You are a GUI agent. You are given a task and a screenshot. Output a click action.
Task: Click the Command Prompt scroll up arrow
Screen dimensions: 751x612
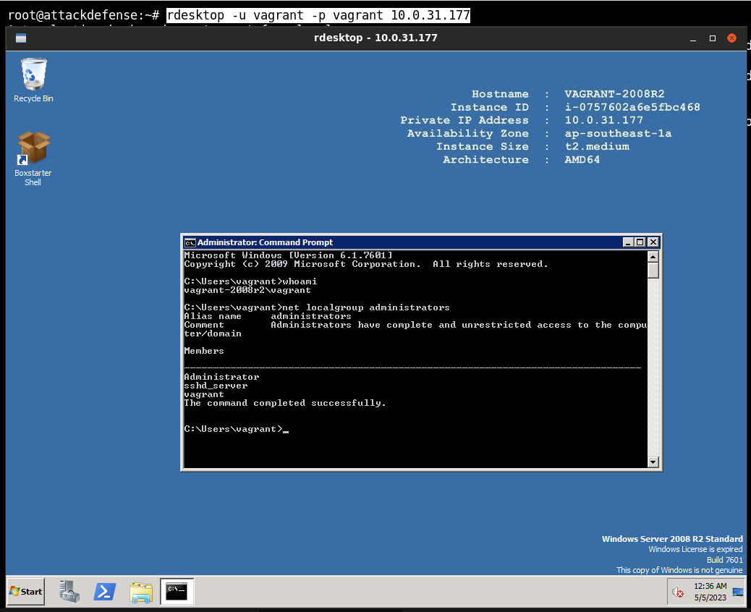coord(653,257)
